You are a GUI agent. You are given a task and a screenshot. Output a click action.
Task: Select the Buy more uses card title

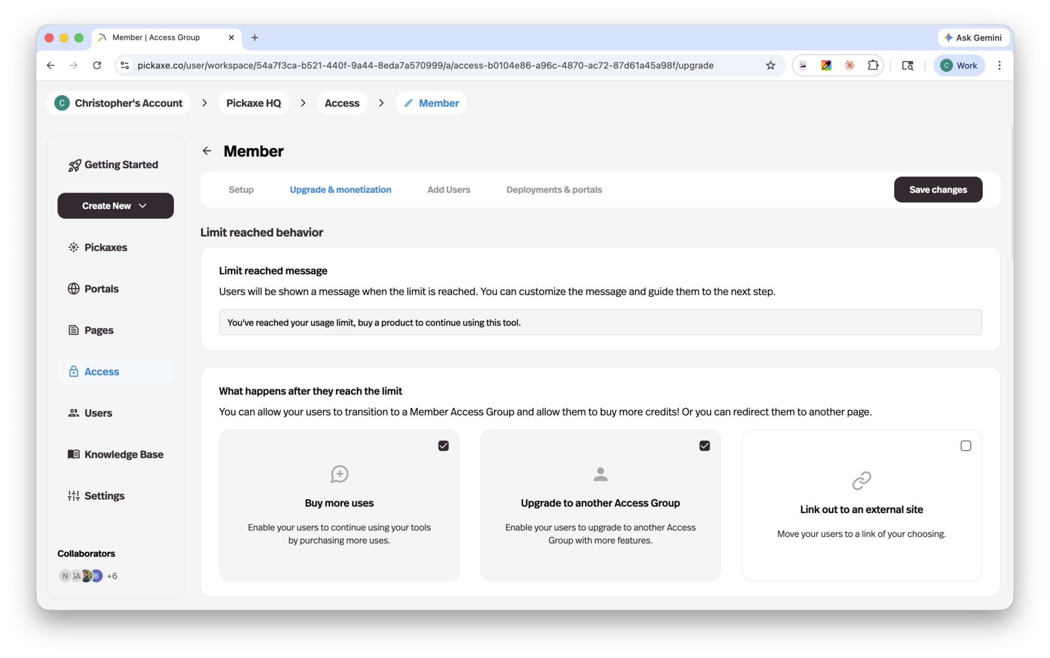pyautogui.click(x=339, y=503)
